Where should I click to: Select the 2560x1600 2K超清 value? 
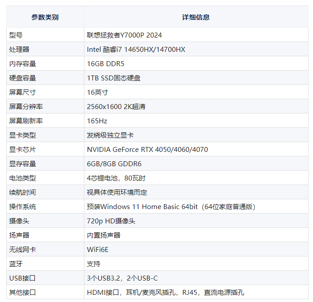(116, 106)
